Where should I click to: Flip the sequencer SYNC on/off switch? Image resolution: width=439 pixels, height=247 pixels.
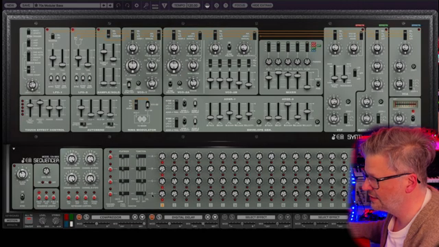(x=23, y=197)
